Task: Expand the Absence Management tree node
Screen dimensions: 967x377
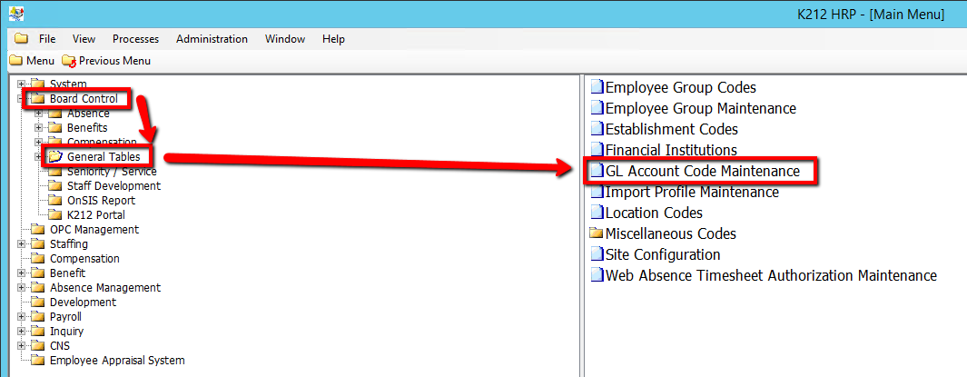Action: tap(21, 288)
